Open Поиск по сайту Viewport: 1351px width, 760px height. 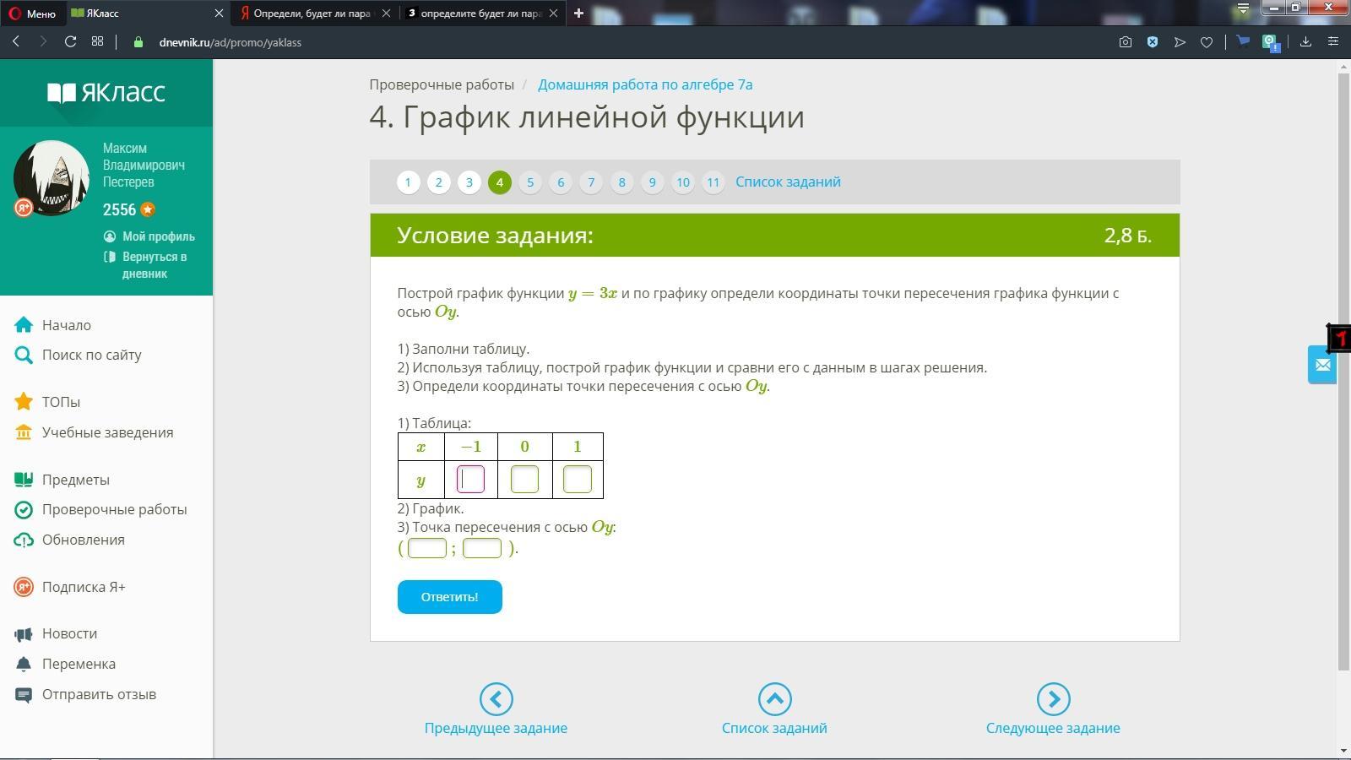tap(78, 355)
